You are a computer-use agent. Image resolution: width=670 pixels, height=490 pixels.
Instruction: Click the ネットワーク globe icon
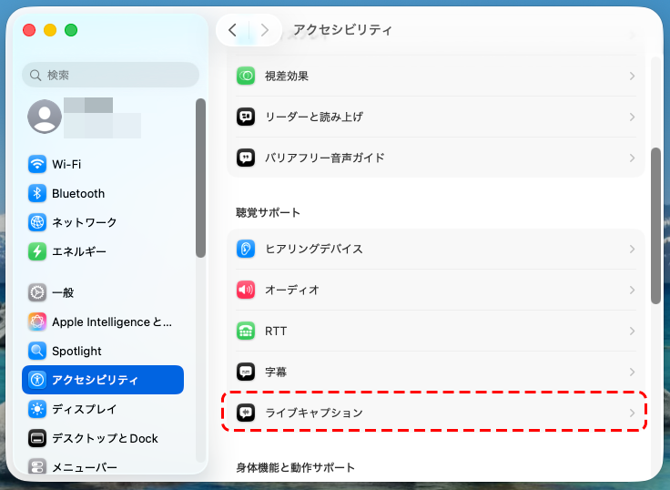click(x=37, y=222)
